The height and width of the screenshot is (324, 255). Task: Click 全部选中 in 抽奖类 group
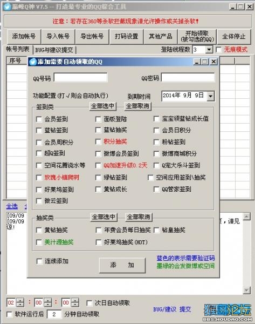pyautogui.click(x=104, y=217)
